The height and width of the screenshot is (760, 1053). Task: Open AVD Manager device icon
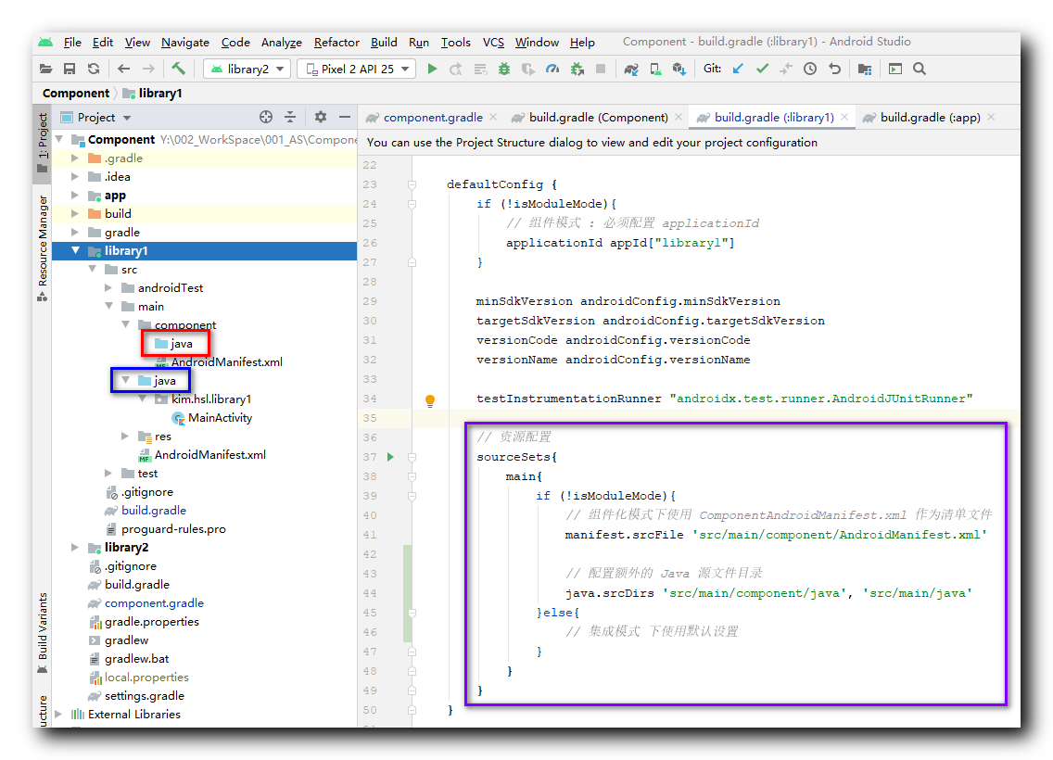pyautogui.click(x=655, y=70)
